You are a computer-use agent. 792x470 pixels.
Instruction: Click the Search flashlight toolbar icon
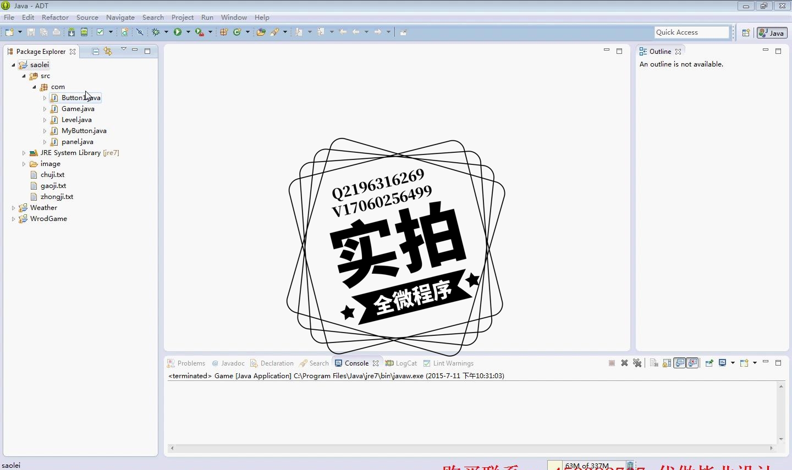(x=274, y=32)
